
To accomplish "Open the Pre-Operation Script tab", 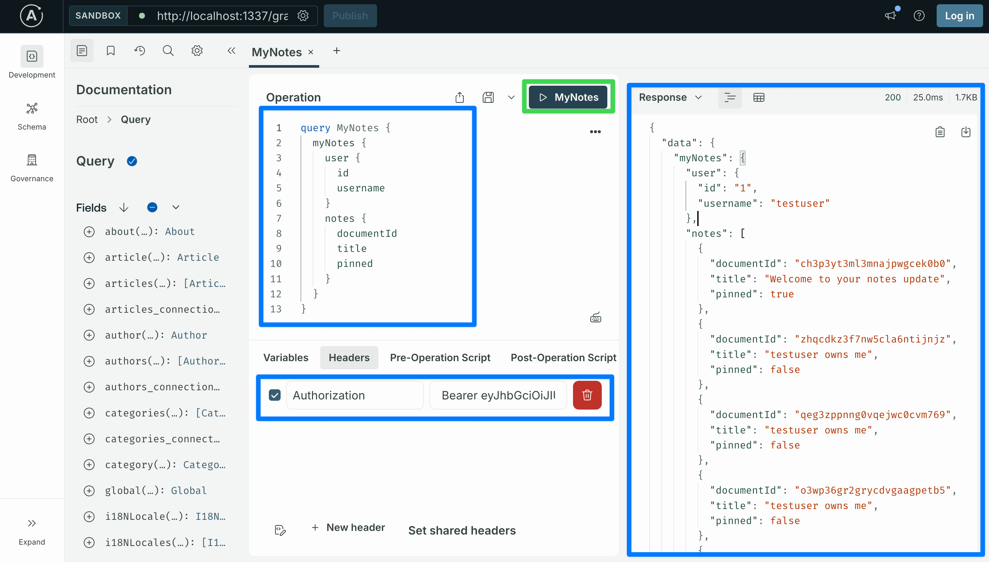I will tap(440, 358).
